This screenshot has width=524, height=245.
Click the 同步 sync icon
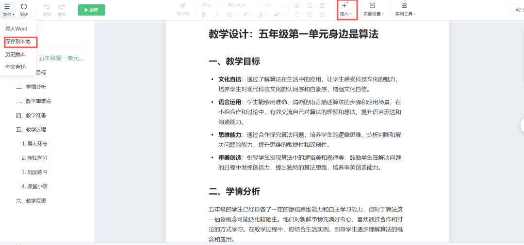24,6
